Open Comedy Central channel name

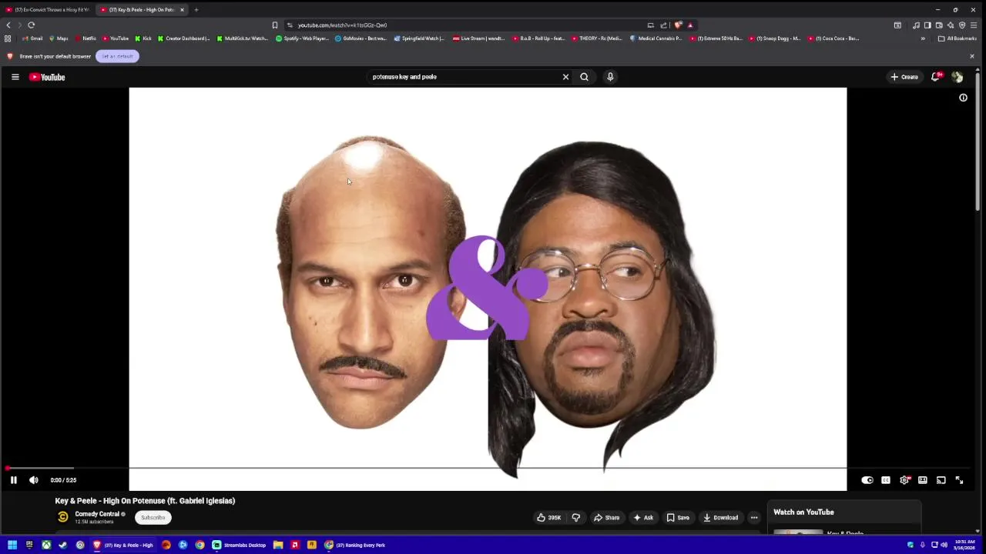point(97,514)
